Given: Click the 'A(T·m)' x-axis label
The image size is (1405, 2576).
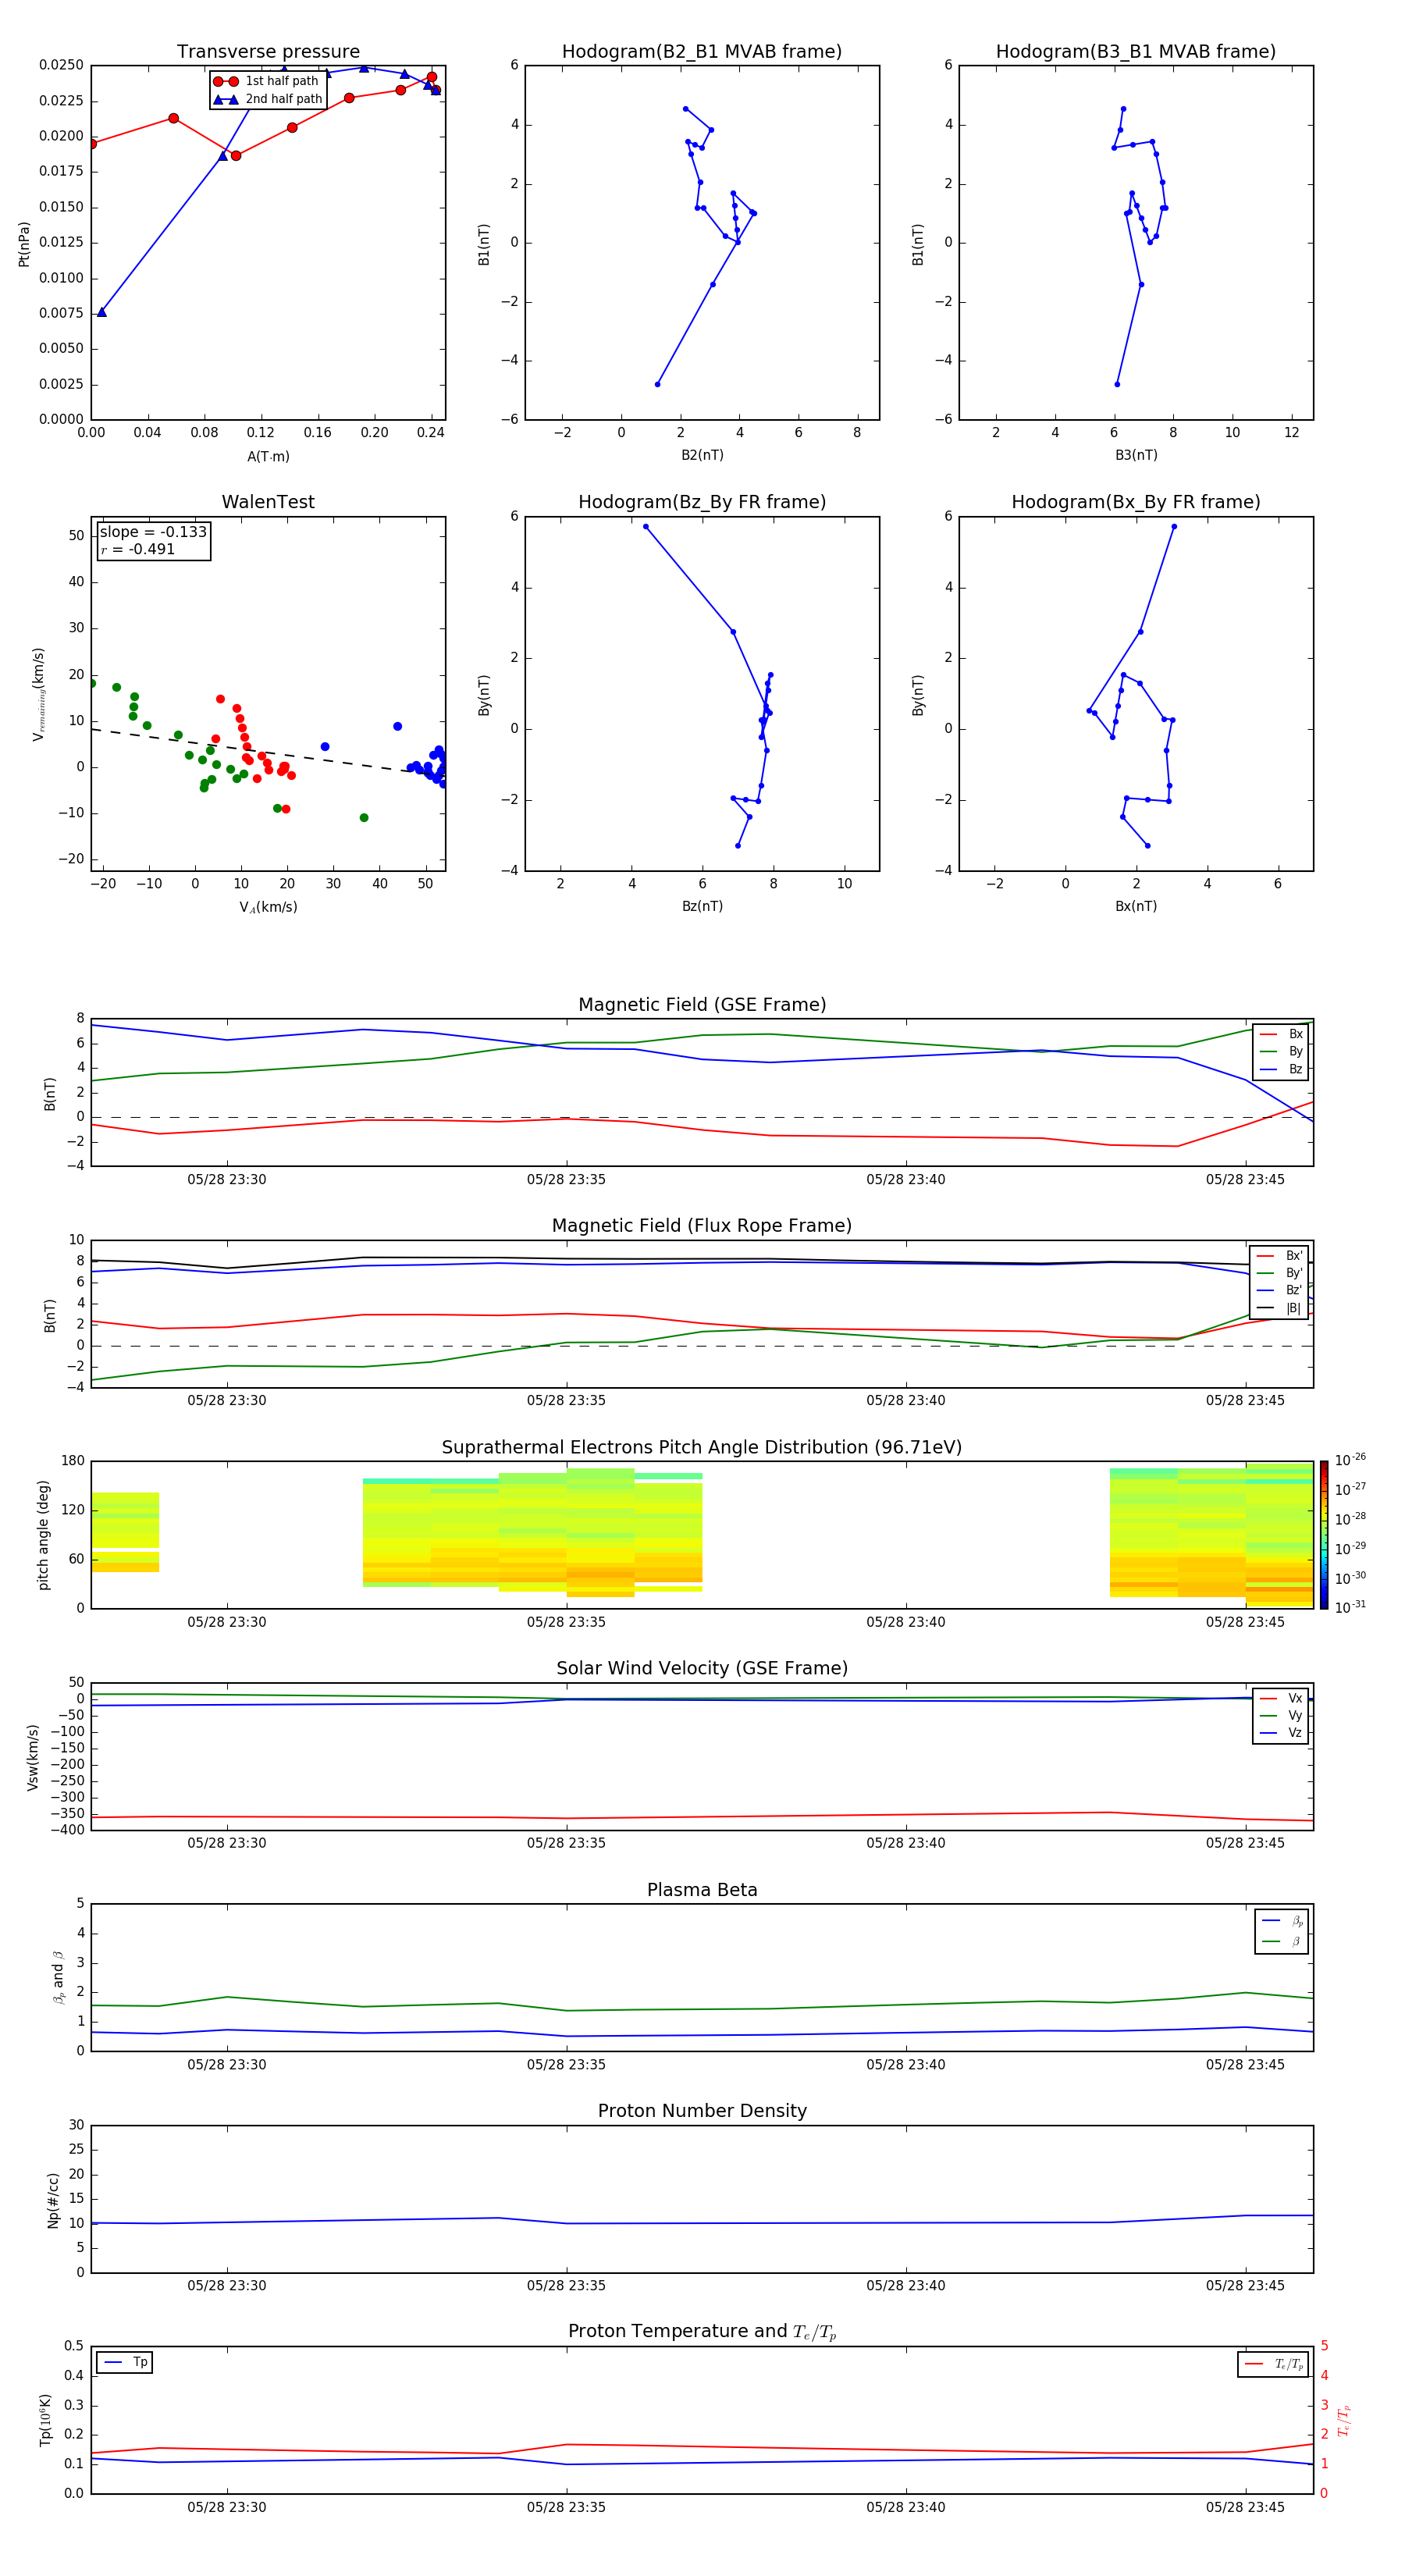Looking at the screenshot, I should pos(268,456).
